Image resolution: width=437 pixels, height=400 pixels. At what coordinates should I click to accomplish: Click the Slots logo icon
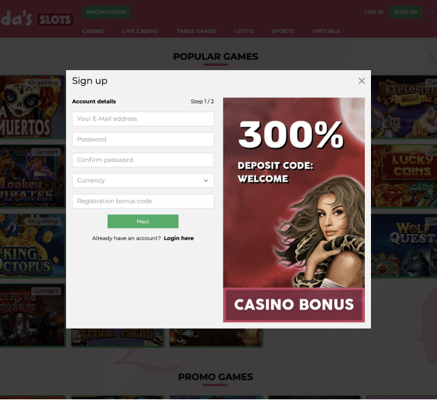55,20
